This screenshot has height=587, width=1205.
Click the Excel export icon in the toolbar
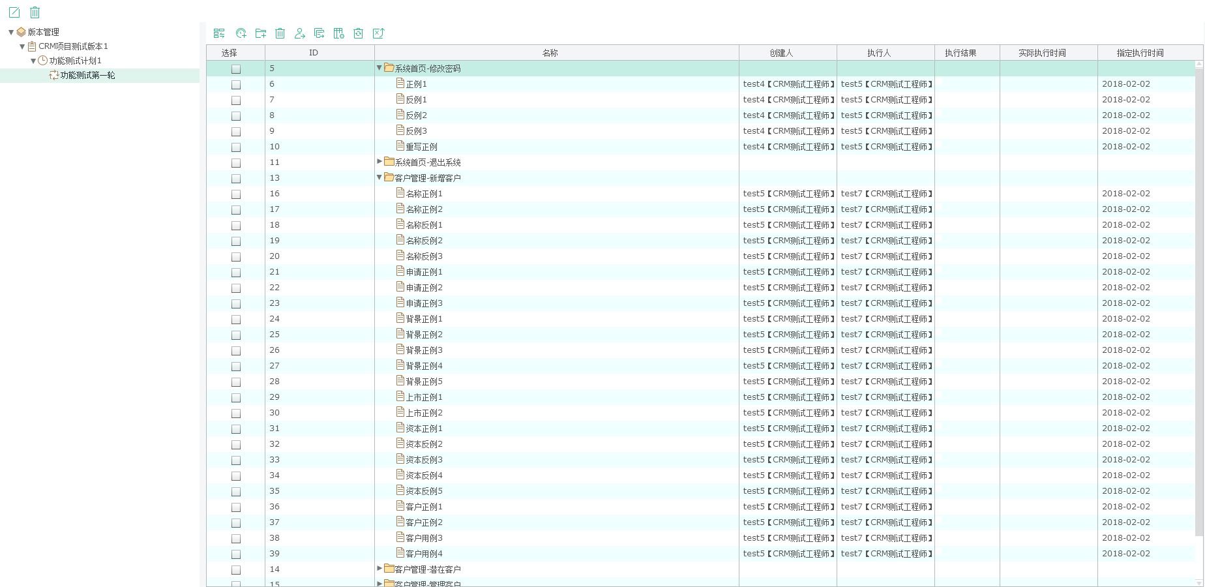[378, 33]
